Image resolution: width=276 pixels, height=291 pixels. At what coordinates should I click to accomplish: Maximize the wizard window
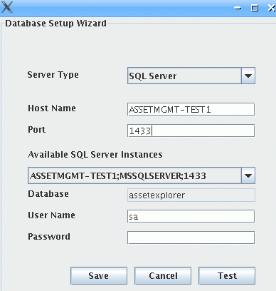[255, 8]
